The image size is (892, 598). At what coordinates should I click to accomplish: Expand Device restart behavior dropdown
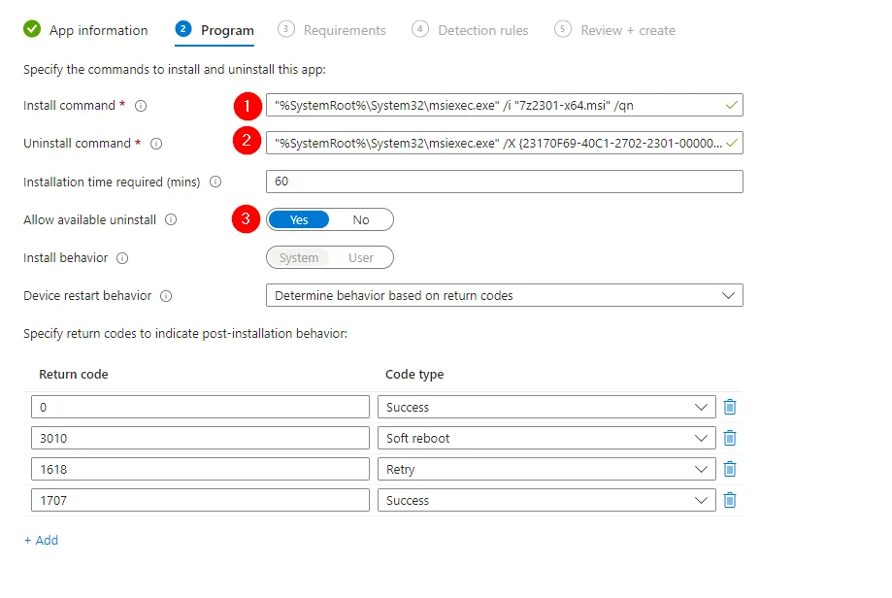[504, 296]
